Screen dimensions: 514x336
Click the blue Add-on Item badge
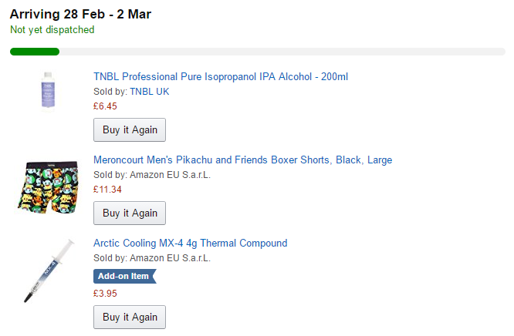click(x=125, y=276)
